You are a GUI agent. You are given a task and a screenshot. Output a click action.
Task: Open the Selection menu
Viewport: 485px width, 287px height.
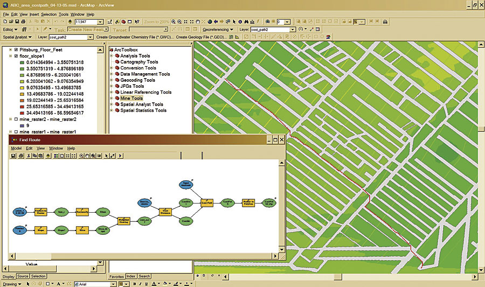coord(48,14)
